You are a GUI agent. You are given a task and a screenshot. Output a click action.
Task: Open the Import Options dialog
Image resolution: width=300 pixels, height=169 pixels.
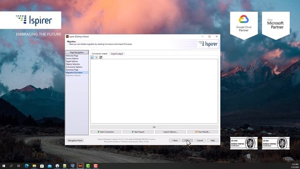170,132
